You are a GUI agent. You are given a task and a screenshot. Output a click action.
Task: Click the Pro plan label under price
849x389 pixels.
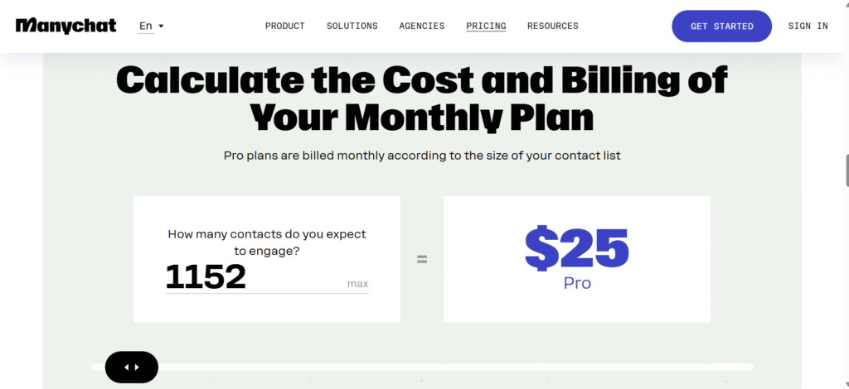point(577,283)
